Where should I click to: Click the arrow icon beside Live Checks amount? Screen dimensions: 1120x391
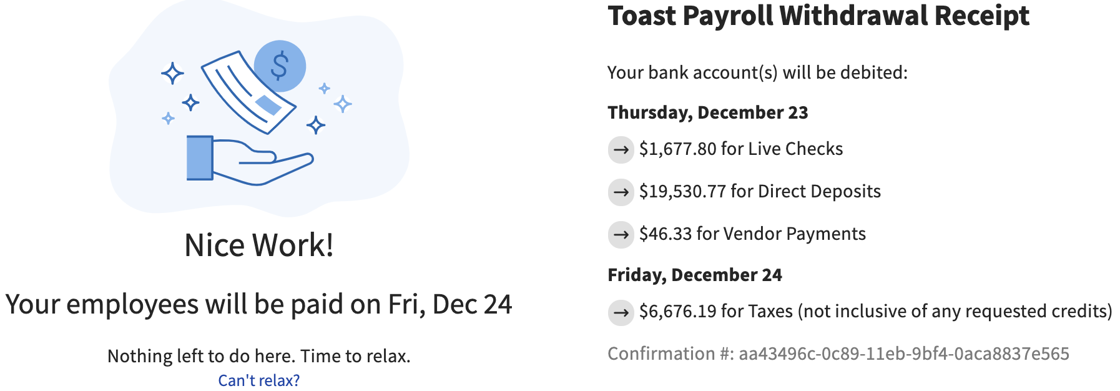point(621,149)
